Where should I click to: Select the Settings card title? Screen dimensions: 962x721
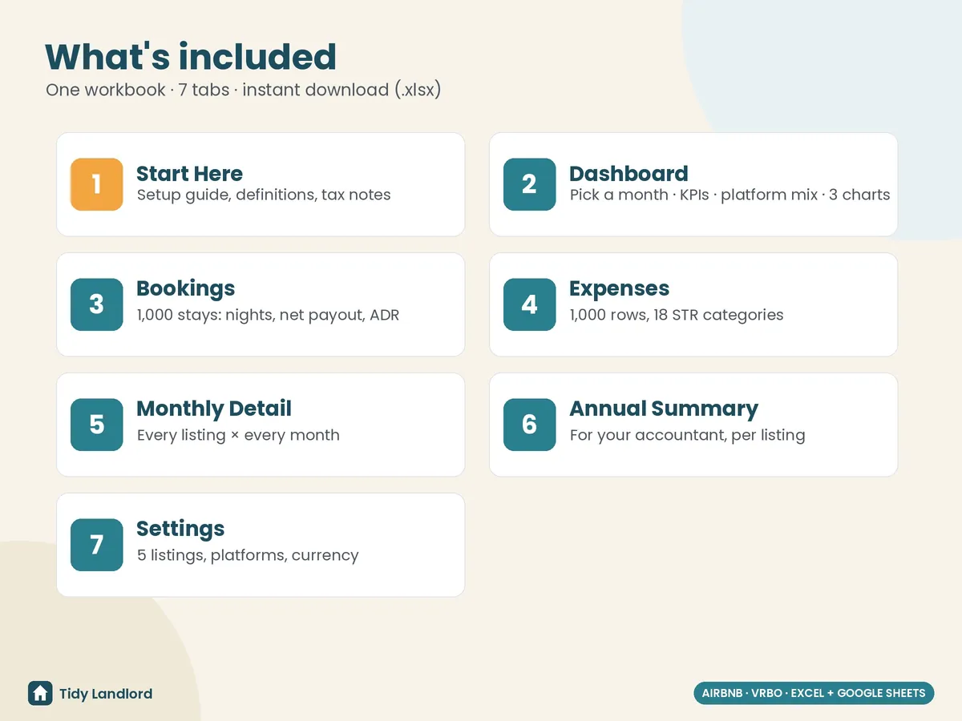pyautogui.click(x=180, y=529)
